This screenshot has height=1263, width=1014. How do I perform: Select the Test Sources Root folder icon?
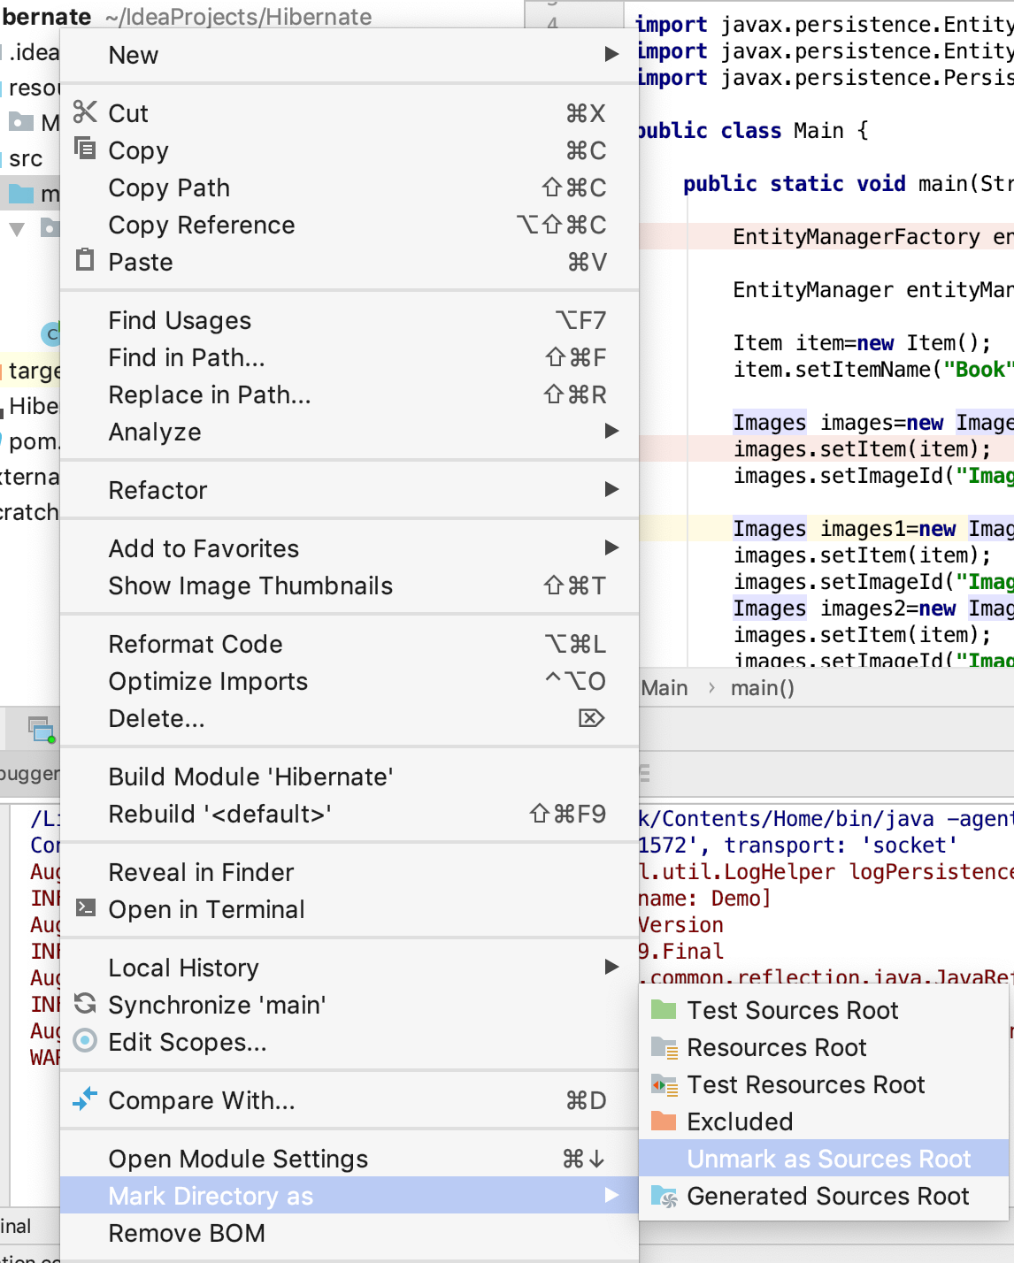click(664, 1009)
